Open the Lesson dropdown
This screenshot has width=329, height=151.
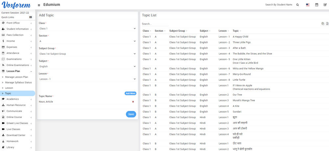(87, 79)
